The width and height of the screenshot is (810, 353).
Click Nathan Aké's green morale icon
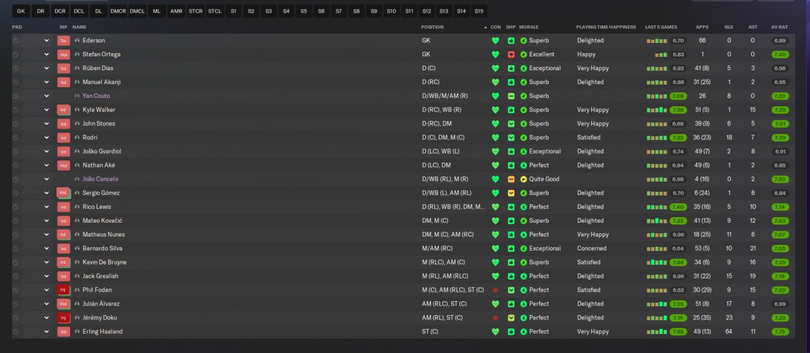523,165
